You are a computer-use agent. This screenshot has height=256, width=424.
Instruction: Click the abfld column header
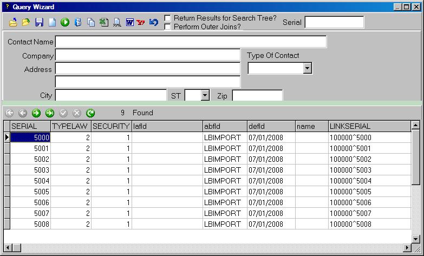tap(225, 126)
